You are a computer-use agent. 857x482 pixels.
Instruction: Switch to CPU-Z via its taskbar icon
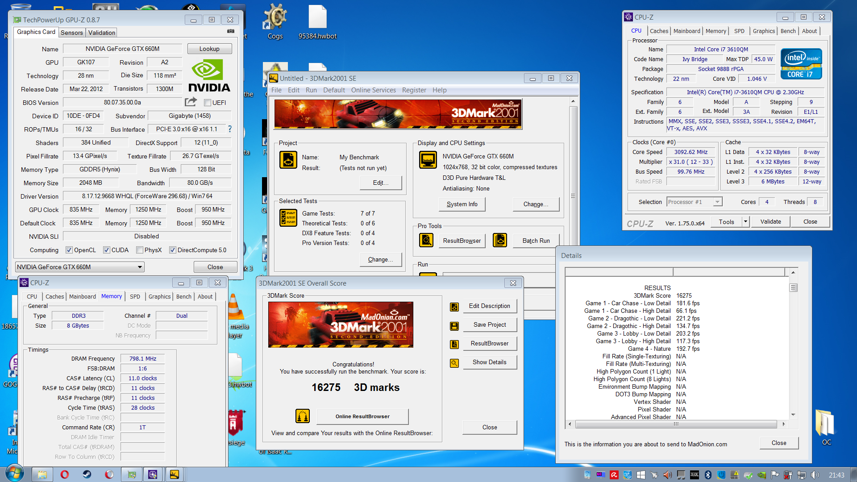coord(153,474)
